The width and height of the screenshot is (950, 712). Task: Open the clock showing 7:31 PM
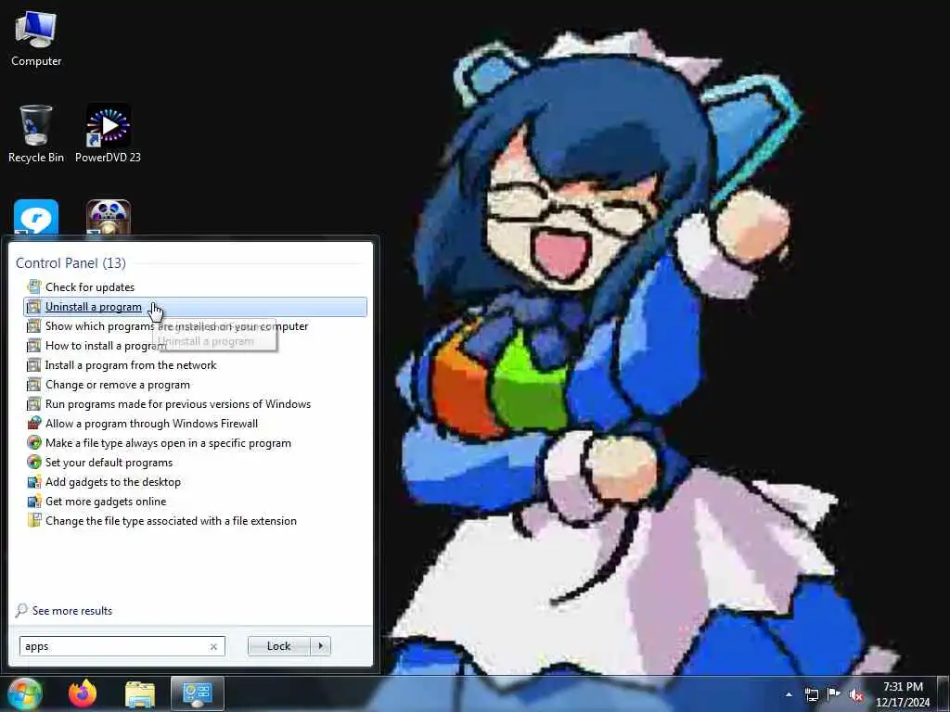tap(903, 694)
